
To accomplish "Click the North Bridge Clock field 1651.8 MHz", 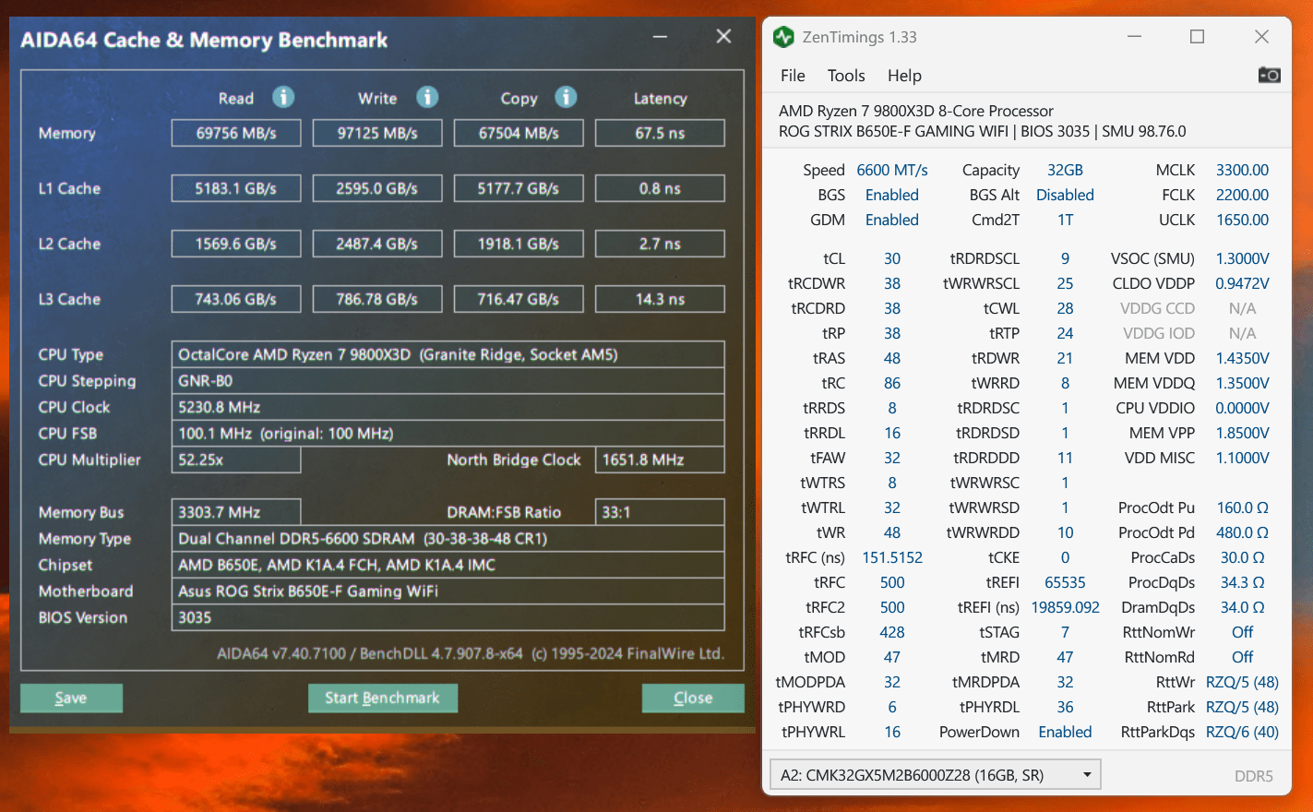I will coord(660,460).
